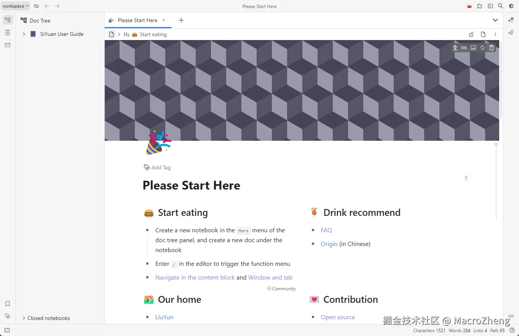This screenshot has width=519, height=336.
Task: Open the backlinks panel chain icon
Action: 511,316
